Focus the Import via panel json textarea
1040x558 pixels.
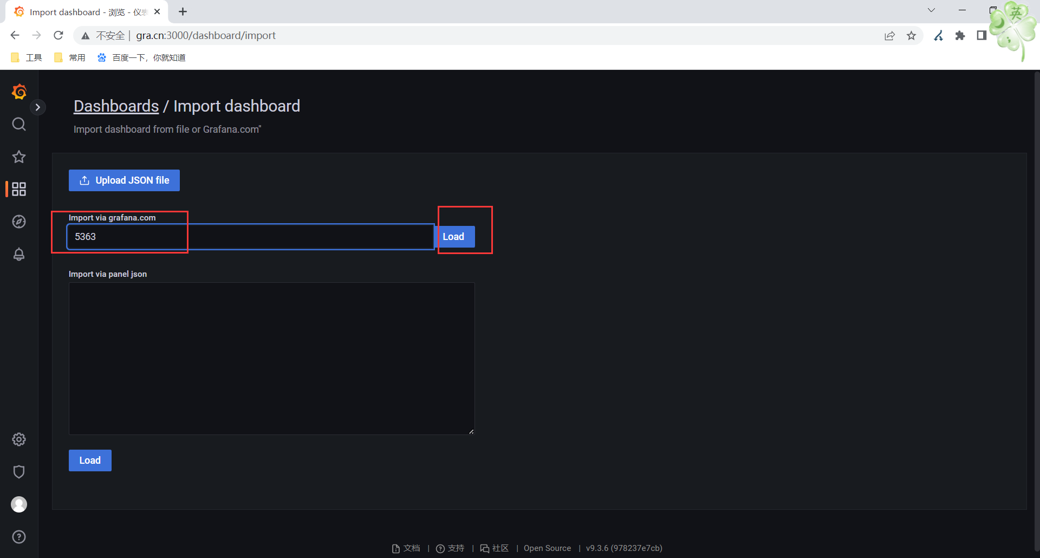tap(271, 358)
